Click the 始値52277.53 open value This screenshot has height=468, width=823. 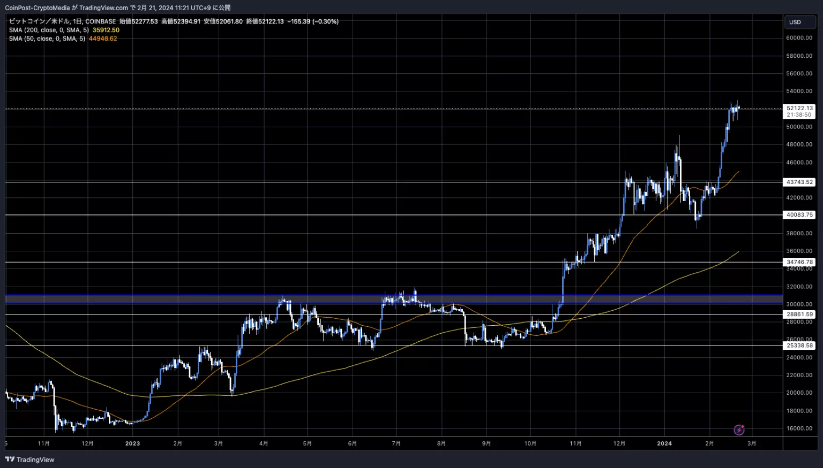[x=138, y=21]
